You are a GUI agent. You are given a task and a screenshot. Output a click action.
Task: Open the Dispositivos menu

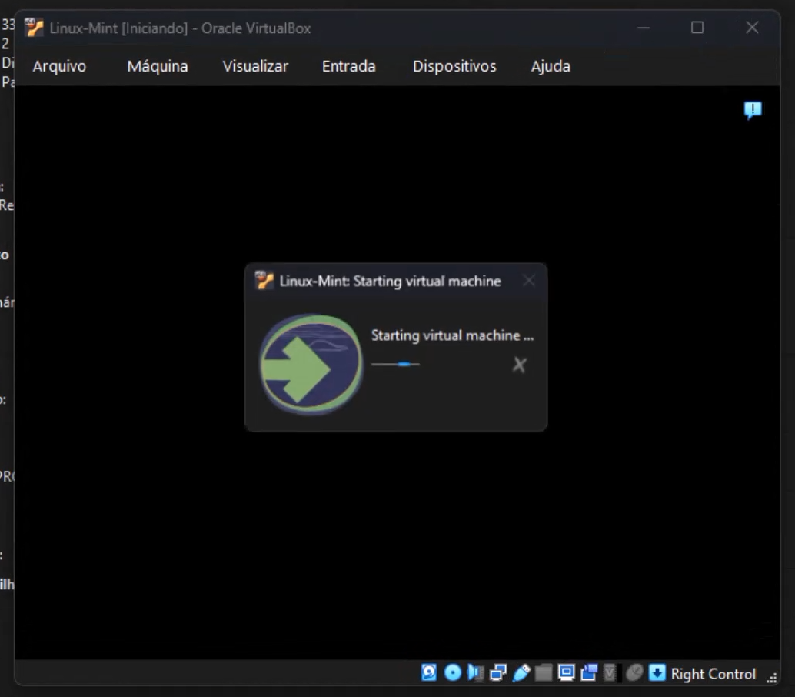(454, 66)
